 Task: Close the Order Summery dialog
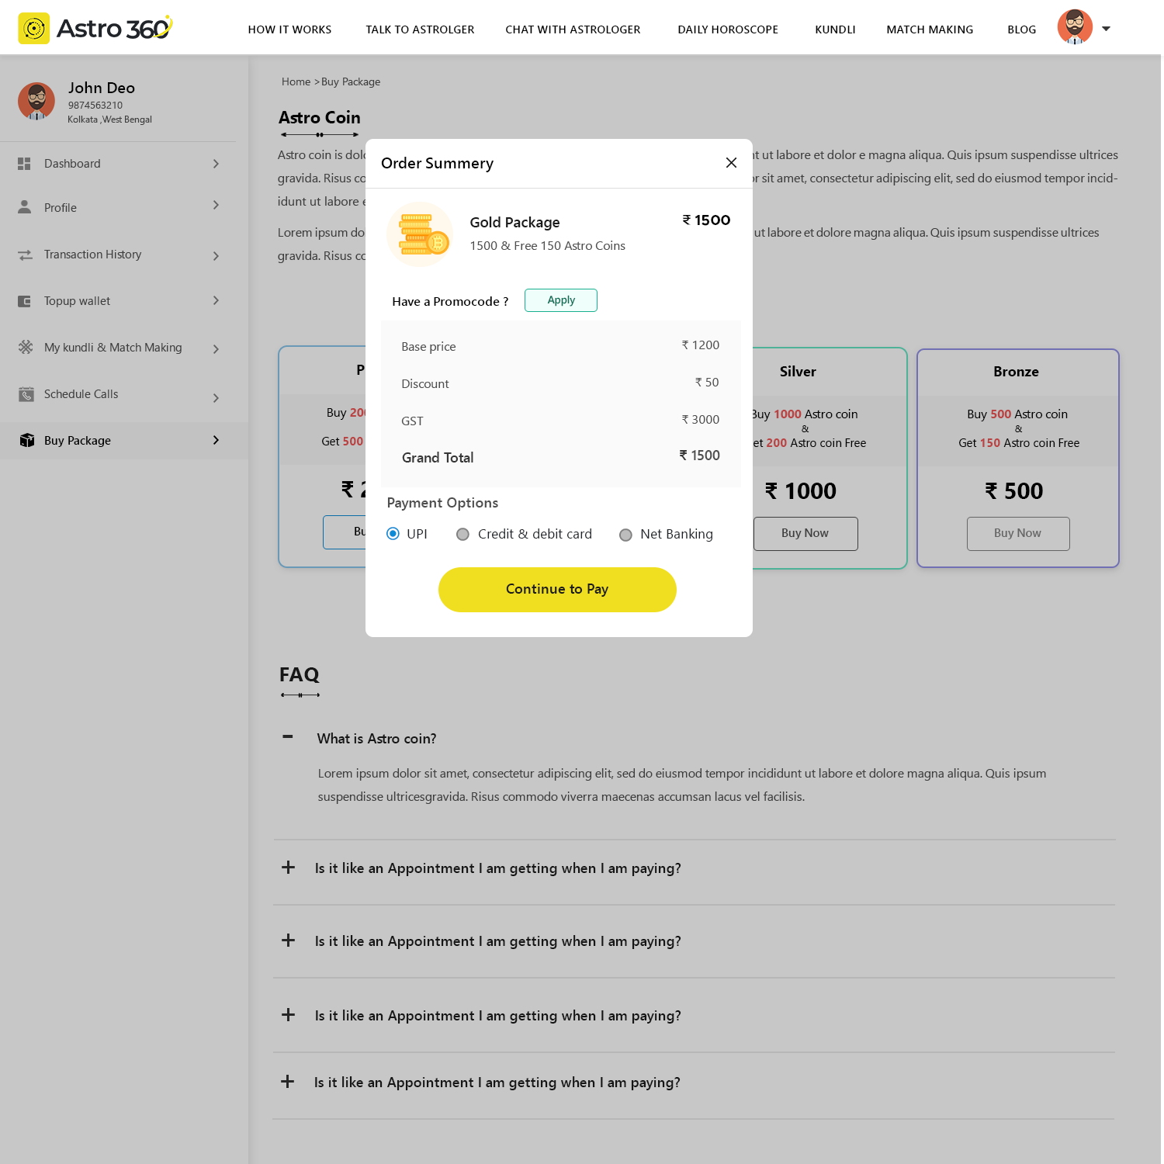(731, 162)
